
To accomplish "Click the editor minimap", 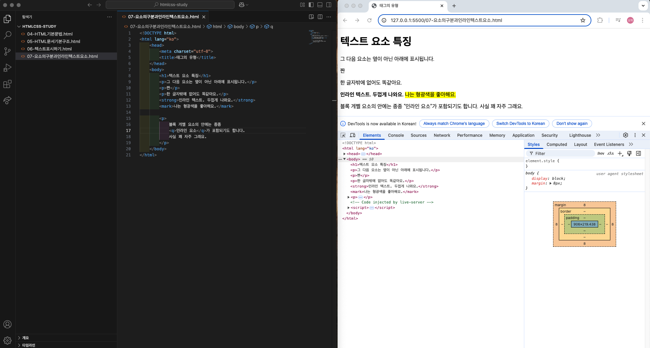I will (319, 37).
